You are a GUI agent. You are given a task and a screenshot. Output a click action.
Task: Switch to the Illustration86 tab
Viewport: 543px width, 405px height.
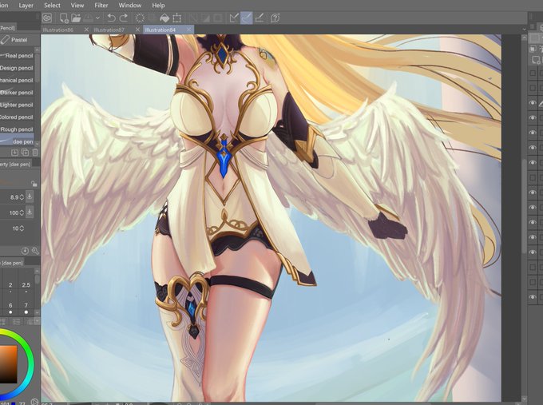[58, 30]
